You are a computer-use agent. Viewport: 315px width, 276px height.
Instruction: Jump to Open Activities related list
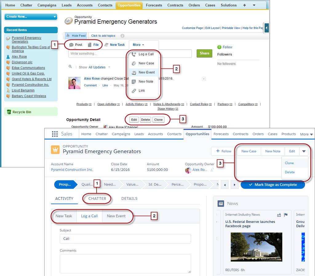point(109,104)
